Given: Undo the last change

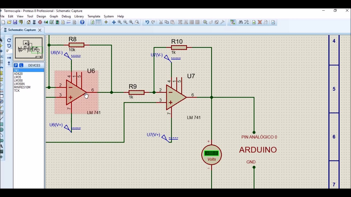Looking at the screenshot, I should tap(147, 22).
